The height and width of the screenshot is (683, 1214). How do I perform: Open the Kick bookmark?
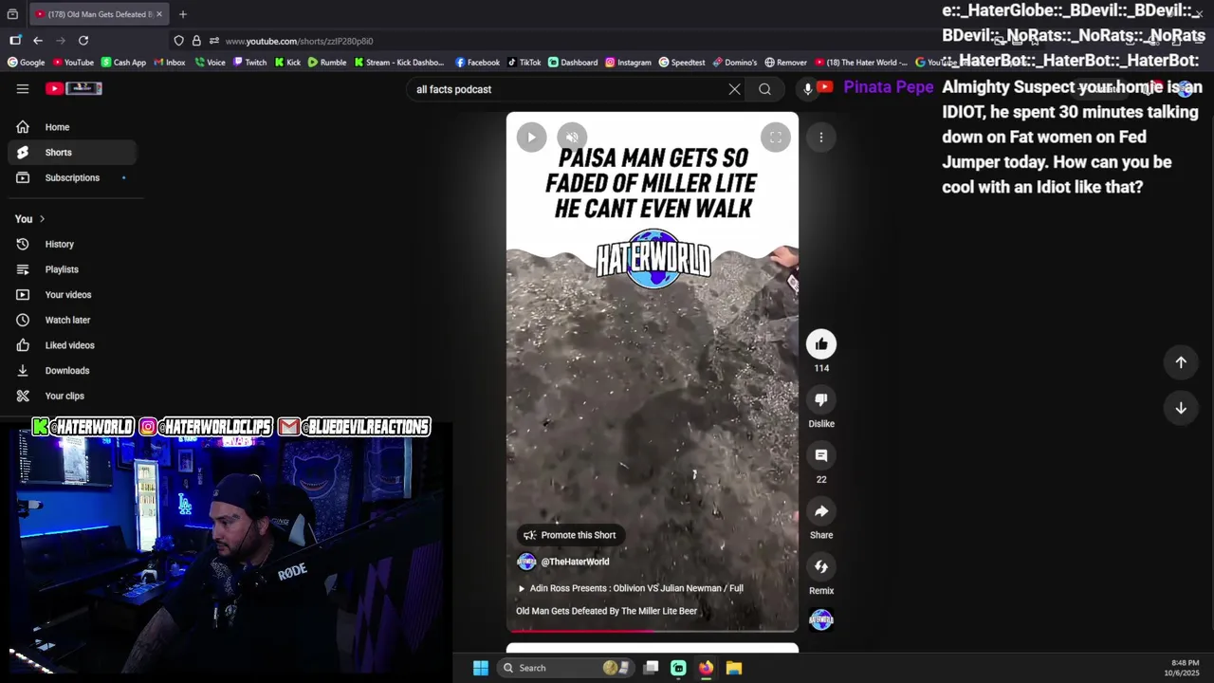click(x=287, y=63)
